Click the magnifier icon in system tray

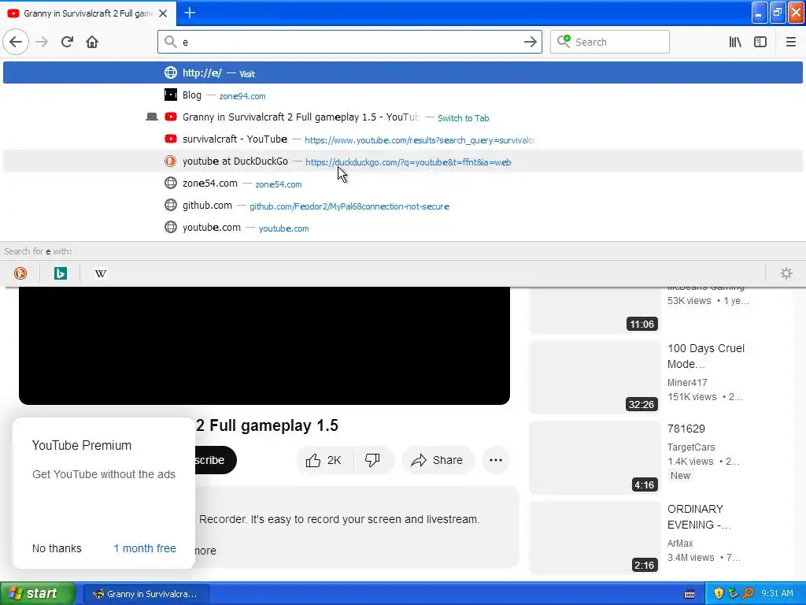click(748, 593)
